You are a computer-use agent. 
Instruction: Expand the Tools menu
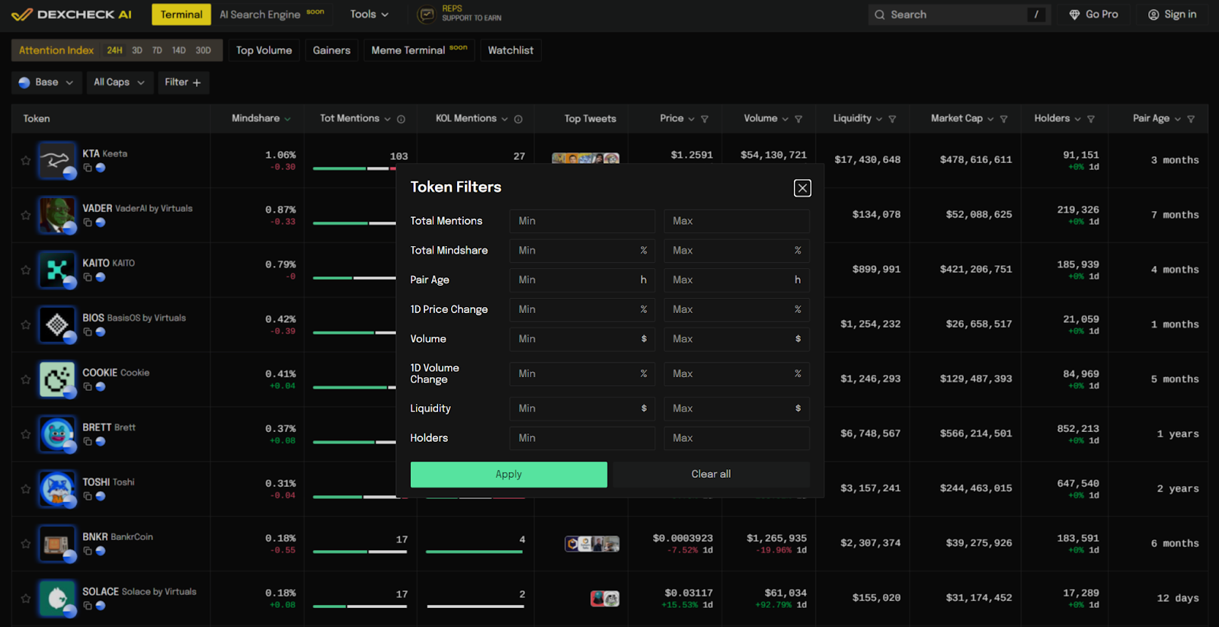pyautogui.click(x=369, y=14)
